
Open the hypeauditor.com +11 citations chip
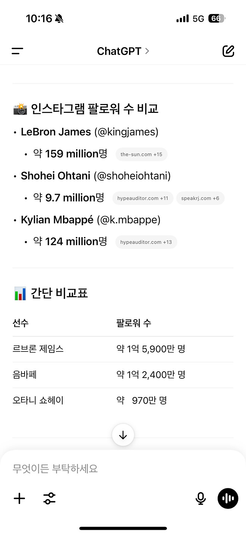[x=143, y=198]
